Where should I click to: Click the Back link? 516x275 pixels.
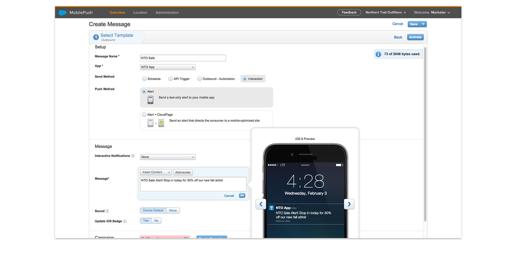(x=398, y=37)
